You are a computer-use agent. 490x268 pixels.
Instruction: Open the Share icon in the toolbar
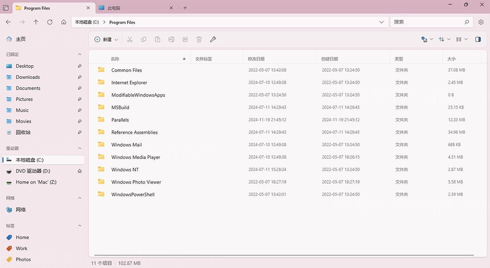click(x=185, y=39)
